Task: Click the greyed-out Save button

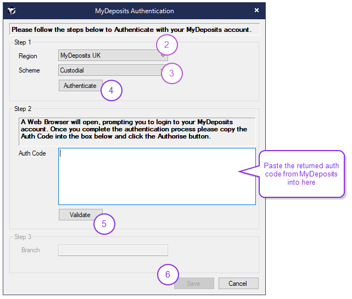Action: click(x=194, y=284)
